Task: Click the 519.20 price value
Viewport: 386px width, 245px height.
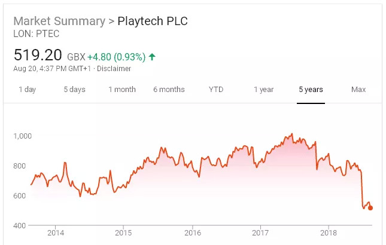Action: click(x=38, y=56)
